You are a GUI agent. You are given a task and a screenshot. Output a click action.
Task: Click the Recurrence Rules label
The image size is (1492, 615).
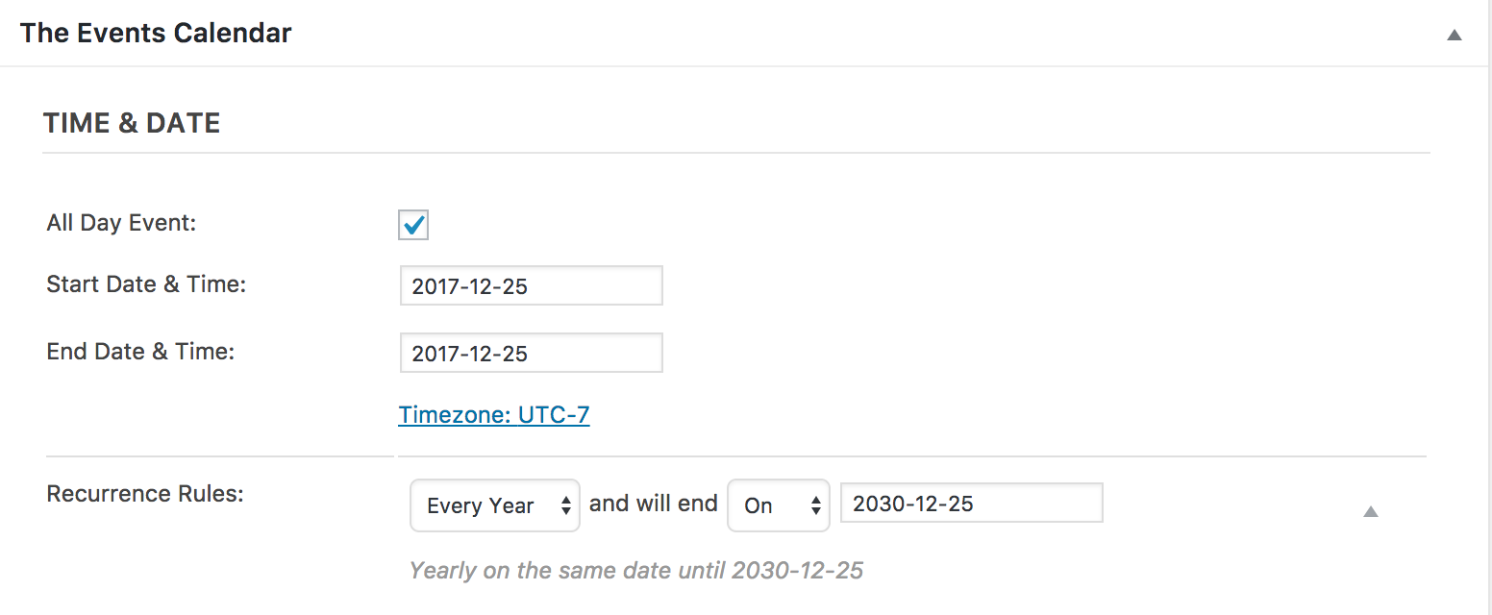click(145, 494)
